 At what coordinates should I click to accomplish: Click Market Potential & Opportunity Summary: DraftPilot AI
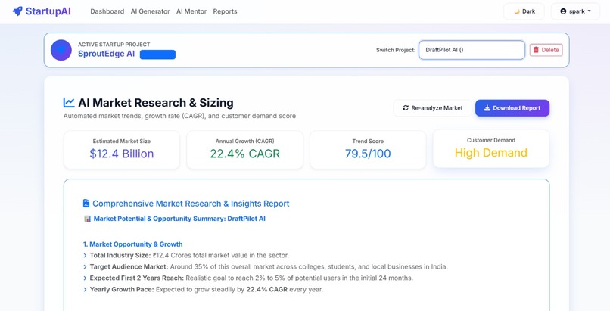pyautogui.click(x=179, y=219)
